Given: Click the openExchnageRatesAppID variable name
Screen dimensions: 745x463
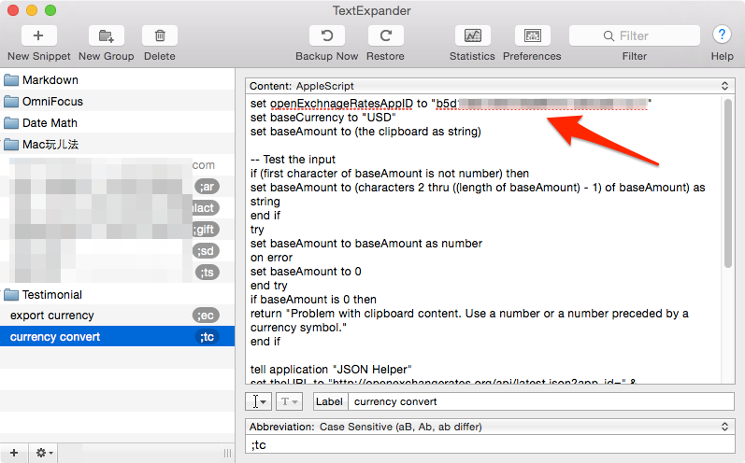Looking at the screenshot, I should pos(341,104).
